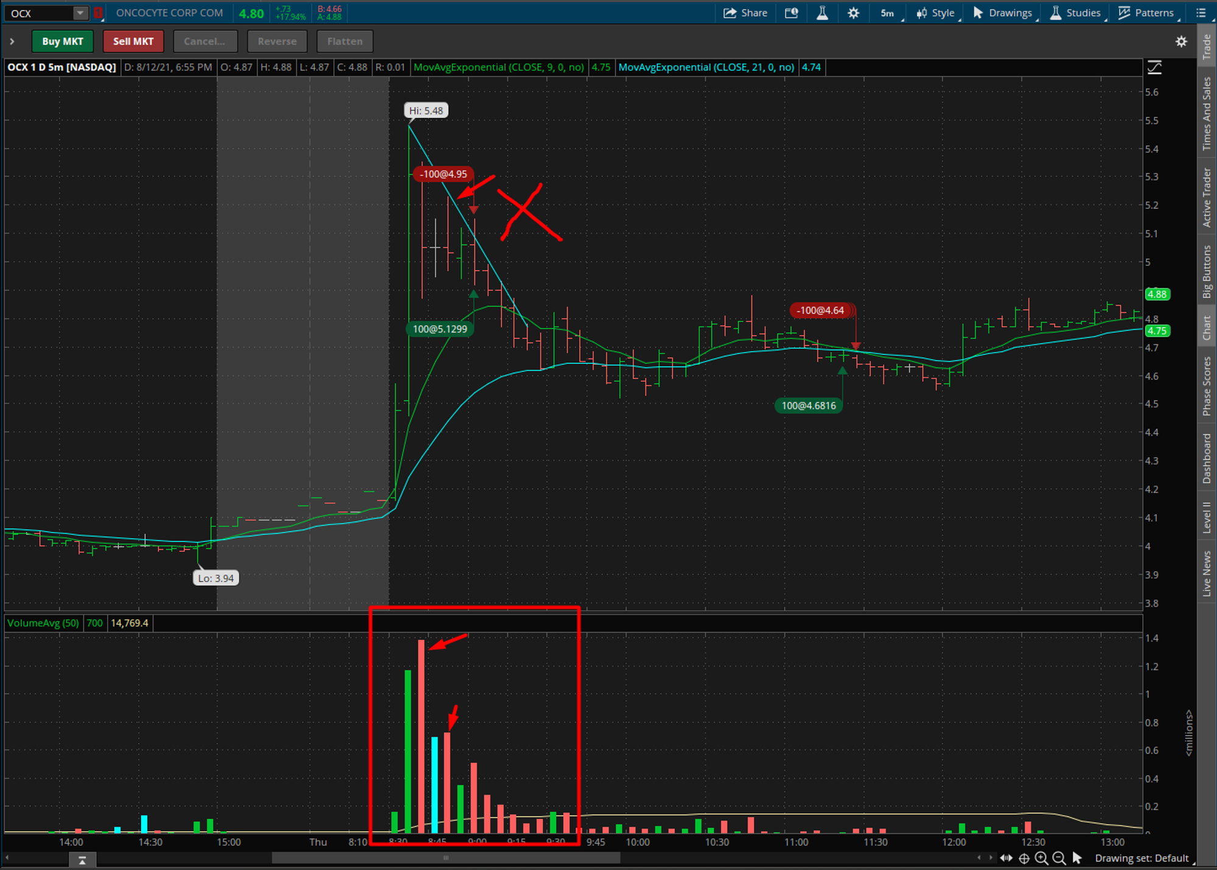The width and height of the screenshot is (1217, 870).
Task: Toggle the pointer cursor mode icon
Action: coord(1077,858)
